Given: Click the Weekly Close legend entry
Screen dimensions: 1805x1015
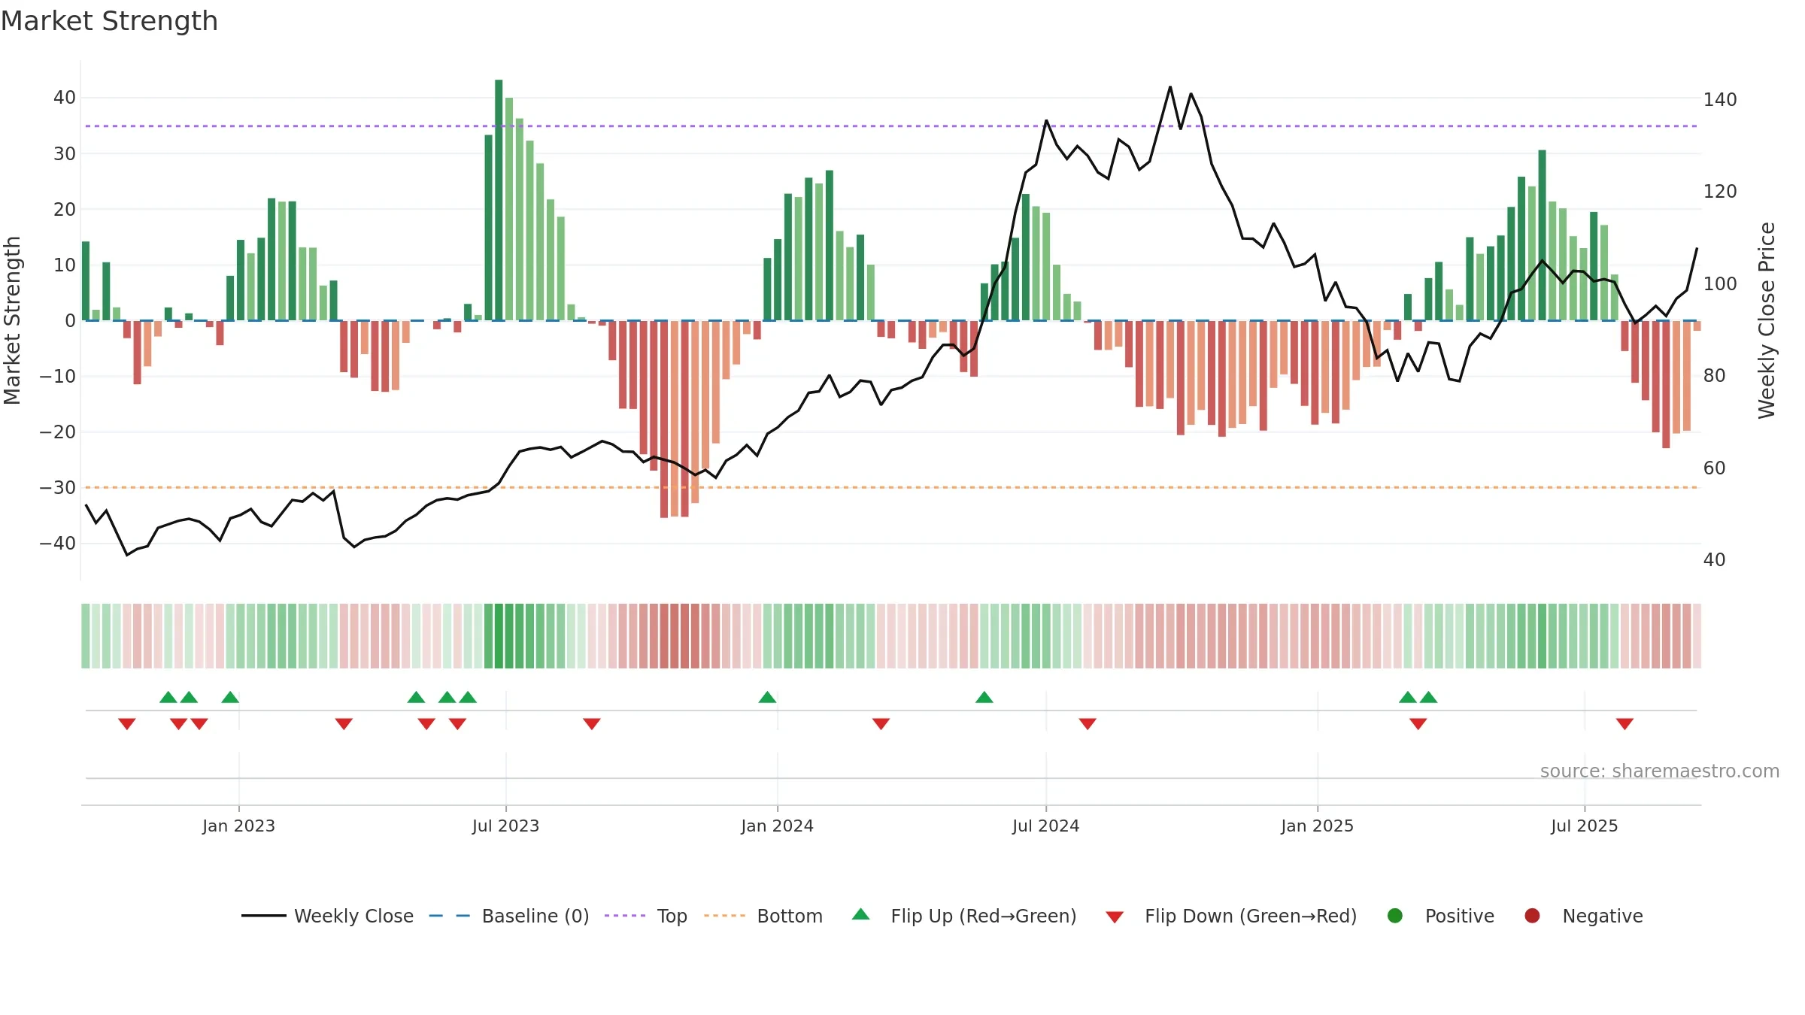Looking at the screenshot, I should [x=327, y=916].
